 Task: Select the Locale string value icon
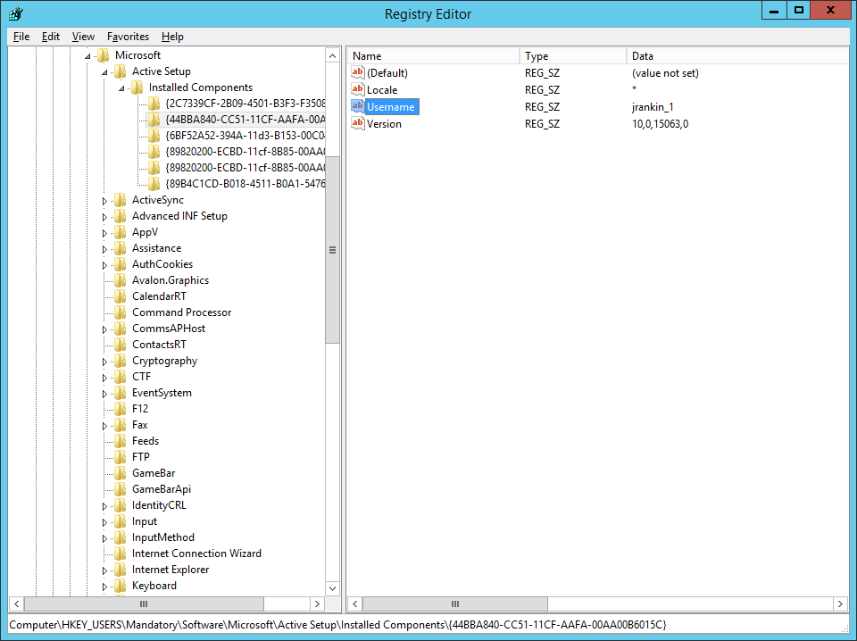coord(358,89)
